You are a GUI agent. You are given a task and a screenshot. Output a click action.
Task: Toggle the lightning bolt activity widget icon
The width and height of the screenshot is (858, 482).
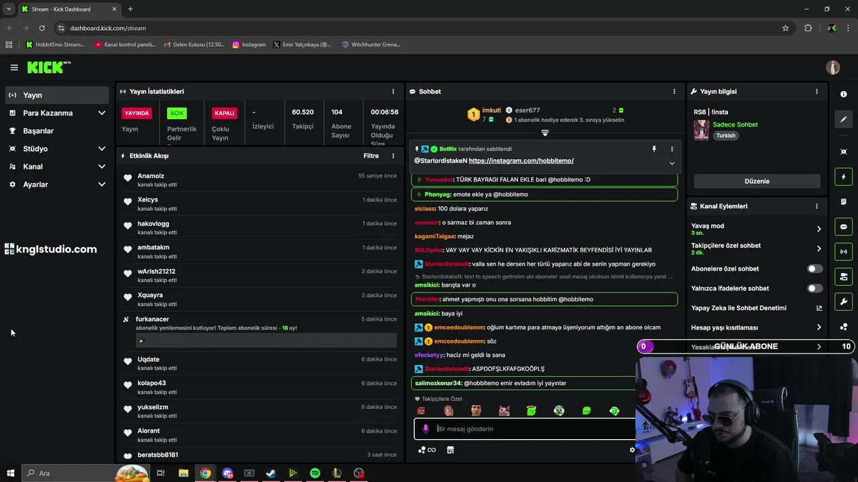click(843, 177)
